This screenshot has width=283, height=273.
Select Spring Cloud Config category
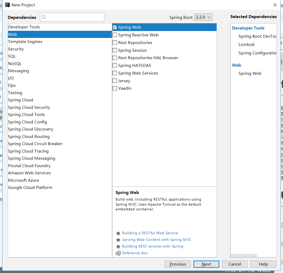click(x=60, y=122)
